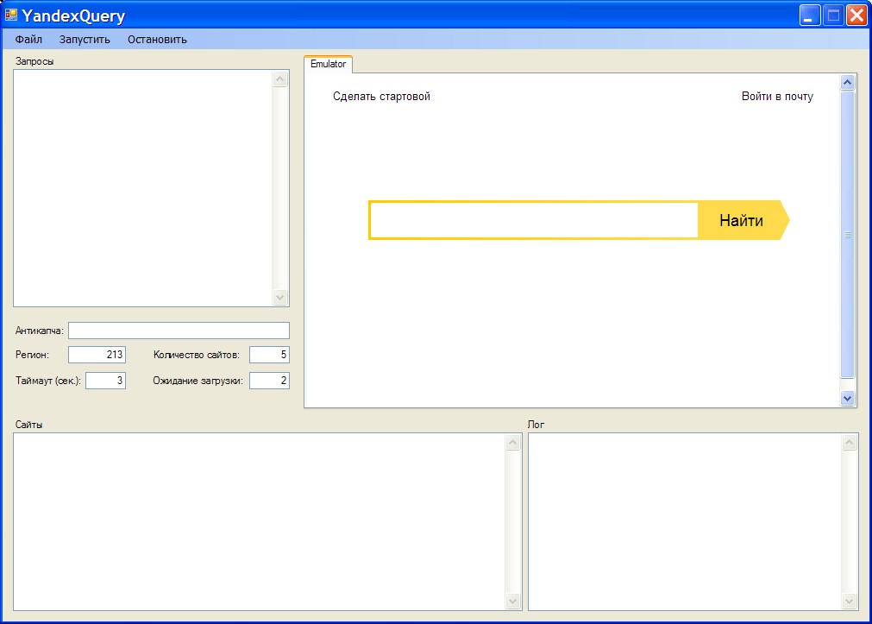The image size is (872, 624).
Task: Click the Таймаут (сек.): label
Action: [48, 381]
